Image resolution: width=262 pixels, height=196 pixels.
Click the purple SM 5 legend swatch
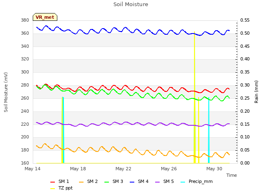point(158,182)
